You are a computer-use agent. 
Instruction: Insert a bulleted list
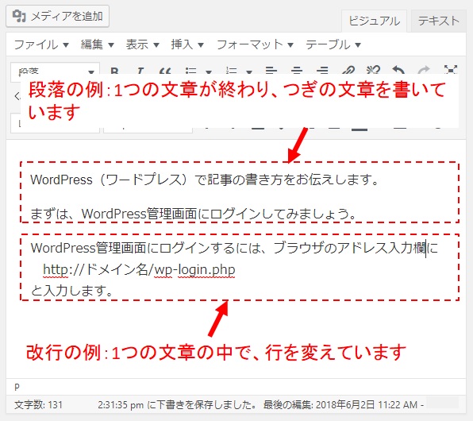click(x=190, y=71)
